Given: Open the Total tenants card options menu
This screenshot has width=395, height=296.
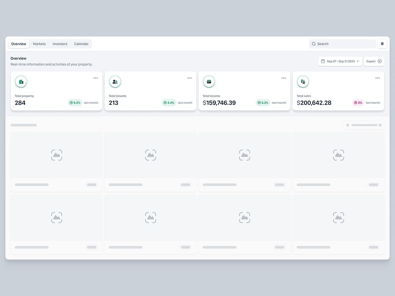Looking at the screenshot, I should tap(190, 78).
